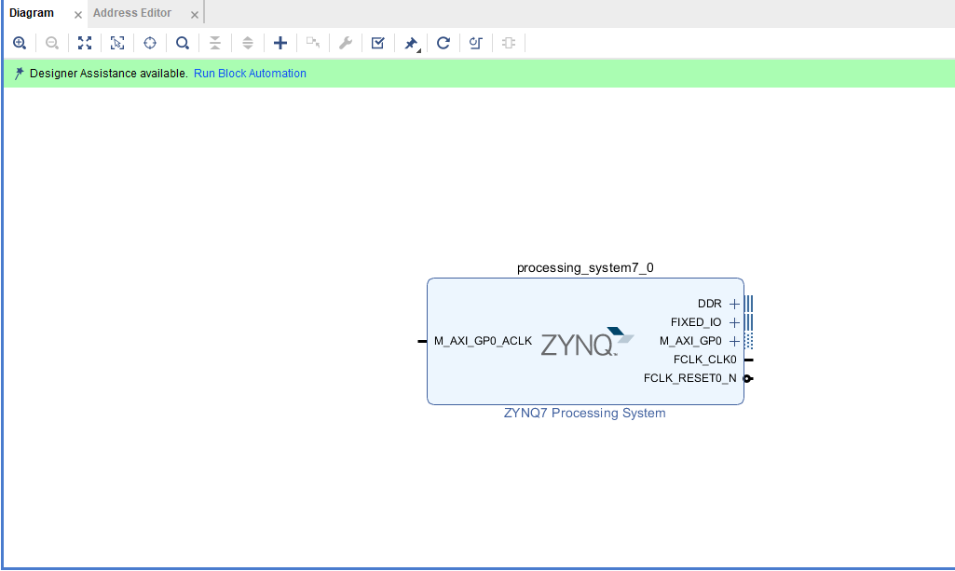The image size is (955, 571).
Task: Select the DDR interface label
Action: [710, 304]
